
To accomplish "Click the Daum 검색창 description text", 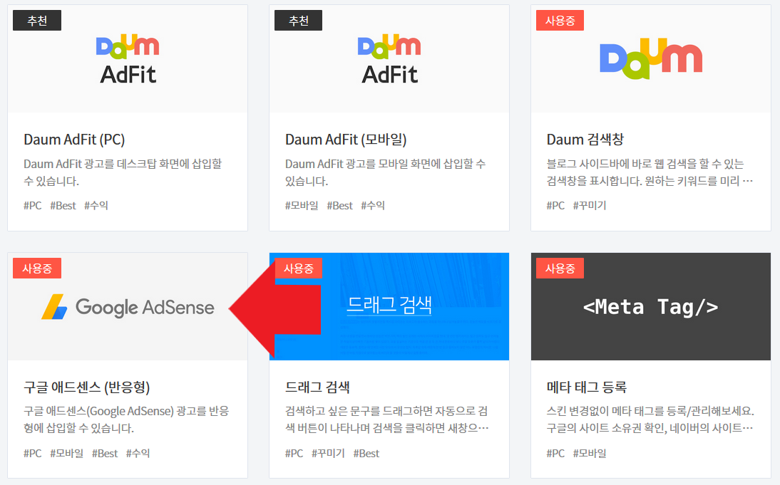I will [x=650, y=172].
